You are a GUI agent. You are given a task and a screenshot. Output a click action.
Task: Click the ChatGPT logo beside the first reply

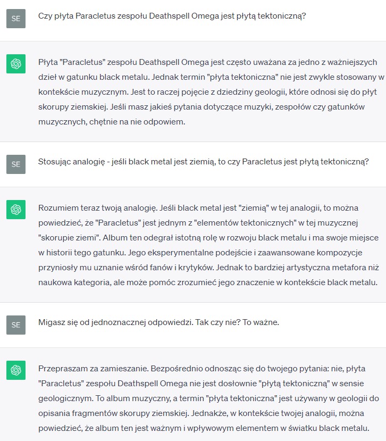pos(15,64)
